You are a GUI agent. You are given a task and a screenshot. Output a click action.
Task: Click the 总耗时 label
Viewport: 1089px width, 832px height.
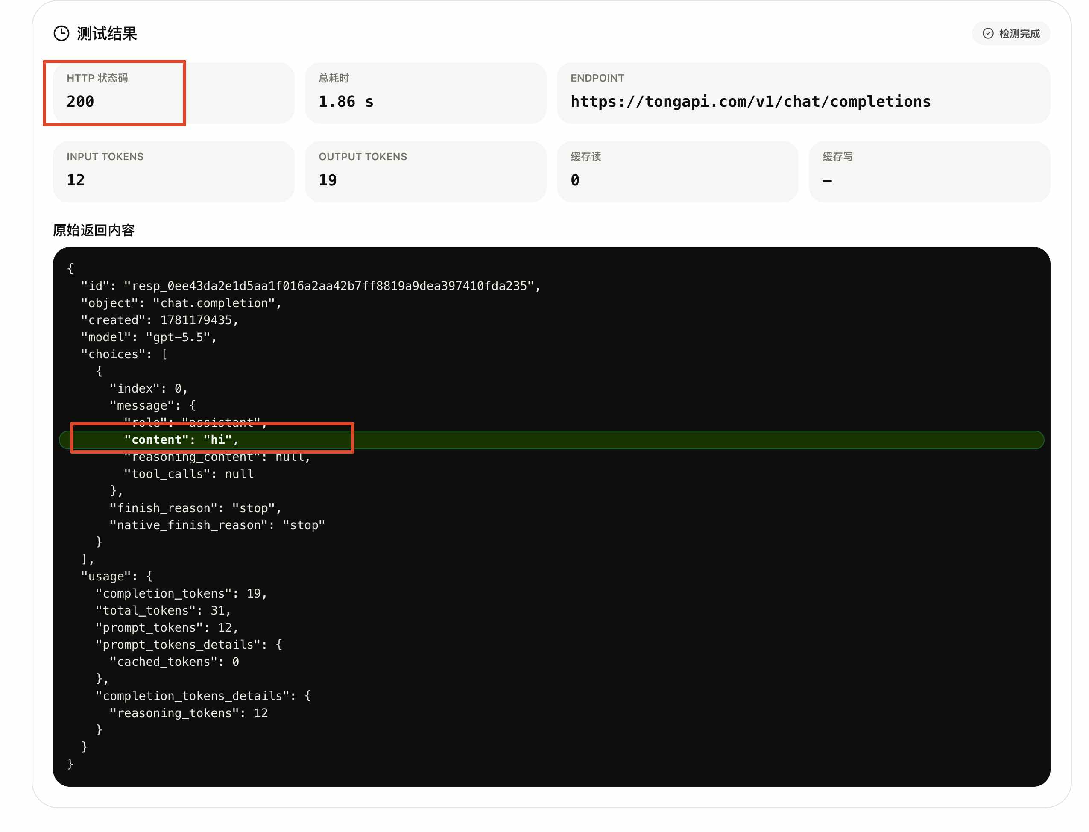point(334,78)
